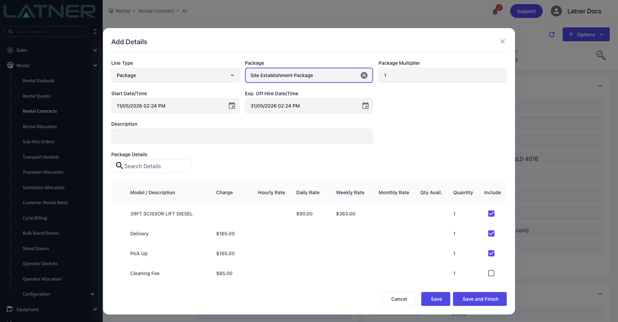Image resolution: width=618 pixels, height=322 pixels.
Task: Click the Description input field
Action: [242, 136]
